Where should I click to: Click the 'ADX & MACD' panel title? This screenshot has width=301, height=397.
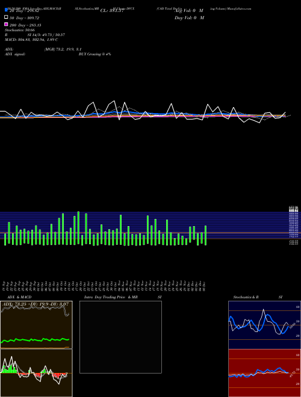coord(19,297)
